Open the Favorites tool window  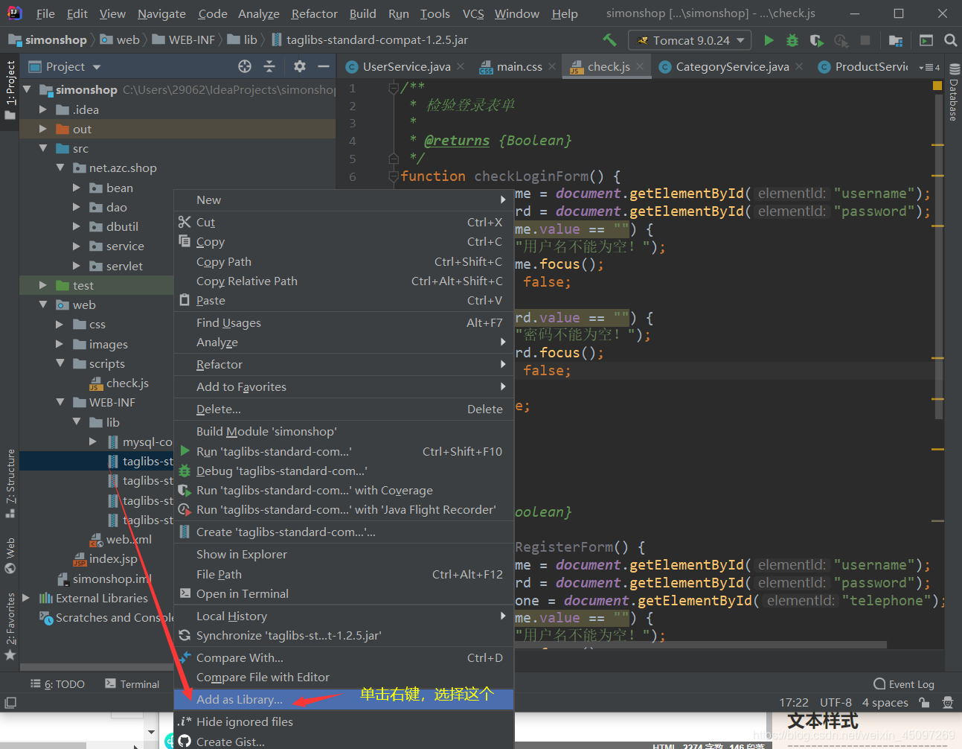tap(10, 626)
